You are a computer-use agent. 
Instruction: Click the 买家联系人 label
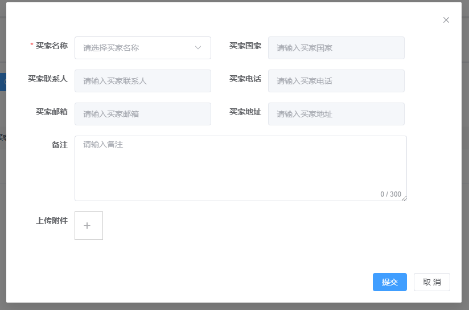pos(48,79)
